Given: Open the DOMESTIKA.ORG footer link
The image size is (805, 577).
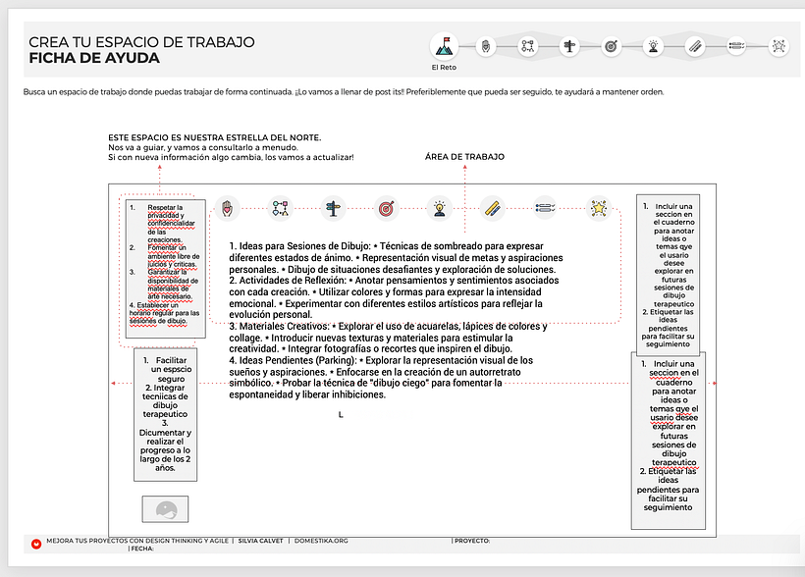Looking at the screenshot, I should pos(321,541).
